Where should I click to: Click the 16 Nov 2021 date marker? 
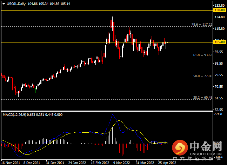11,163
